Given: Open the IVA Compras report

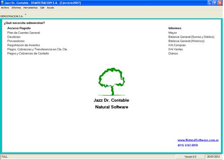Looking at the screenshot, I should pyautogui.click(x=177, y=45).
